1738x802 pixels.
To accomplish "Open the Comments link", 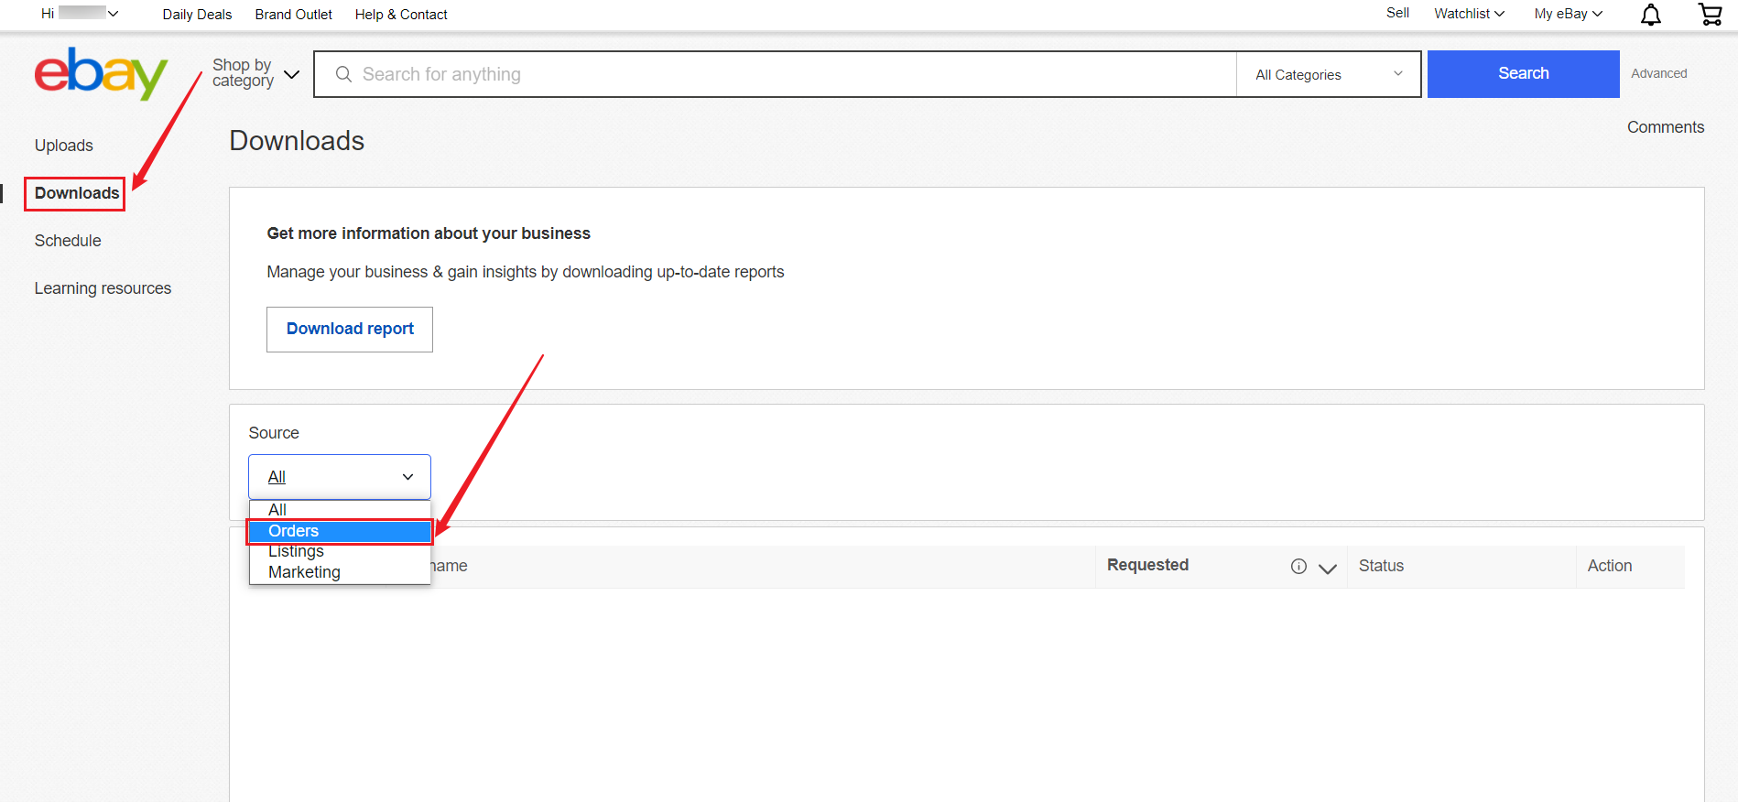I will 1666,127.
